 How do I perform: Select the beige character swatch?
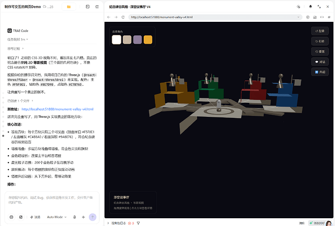[127, 40]
